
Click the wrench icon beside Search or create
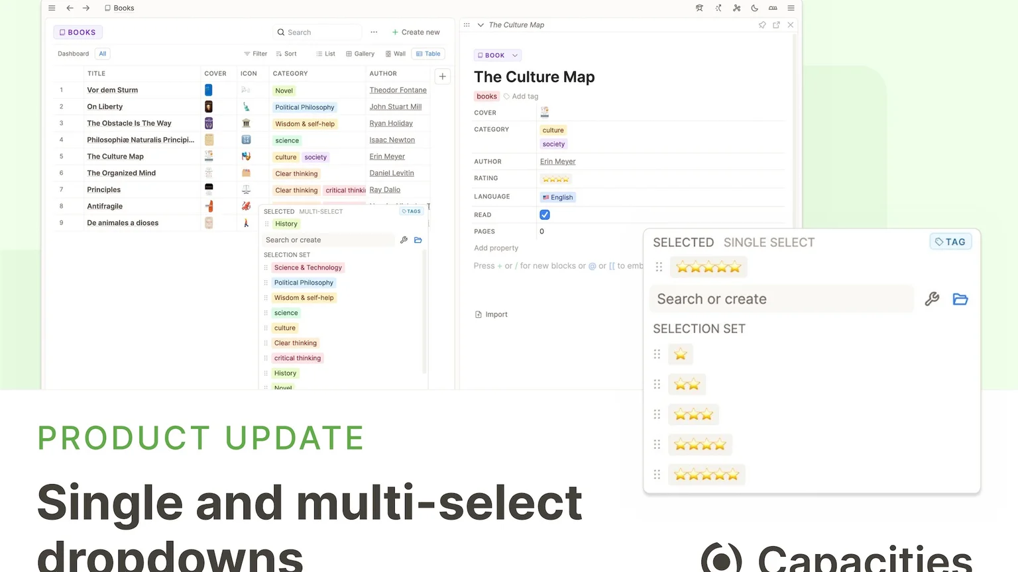933,299
